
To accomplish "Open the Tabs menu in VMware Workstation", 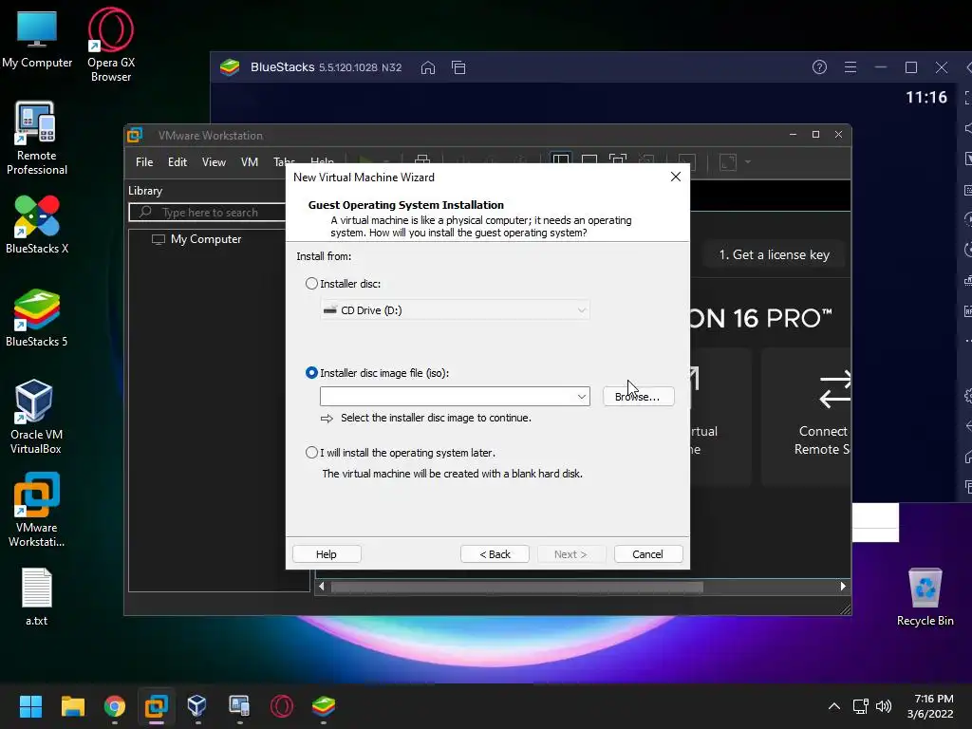I will click(283, 161).
